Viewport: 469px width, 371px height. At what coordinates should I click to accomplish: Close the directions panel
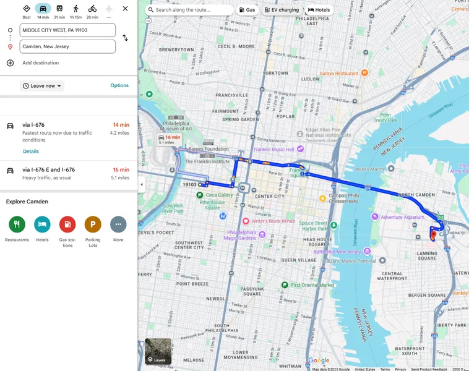click(x=126, y=9)
